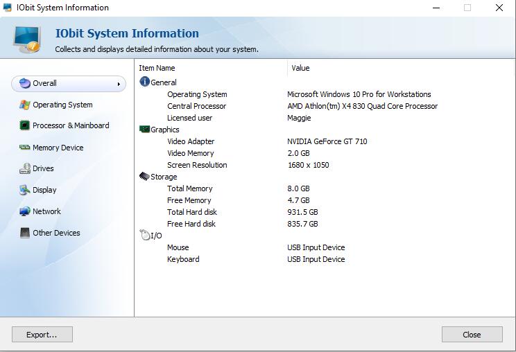The height and width of the screenshot is (352, 516).
Task: Click the 8.0 GB total memory value
Action: point(298,188)
